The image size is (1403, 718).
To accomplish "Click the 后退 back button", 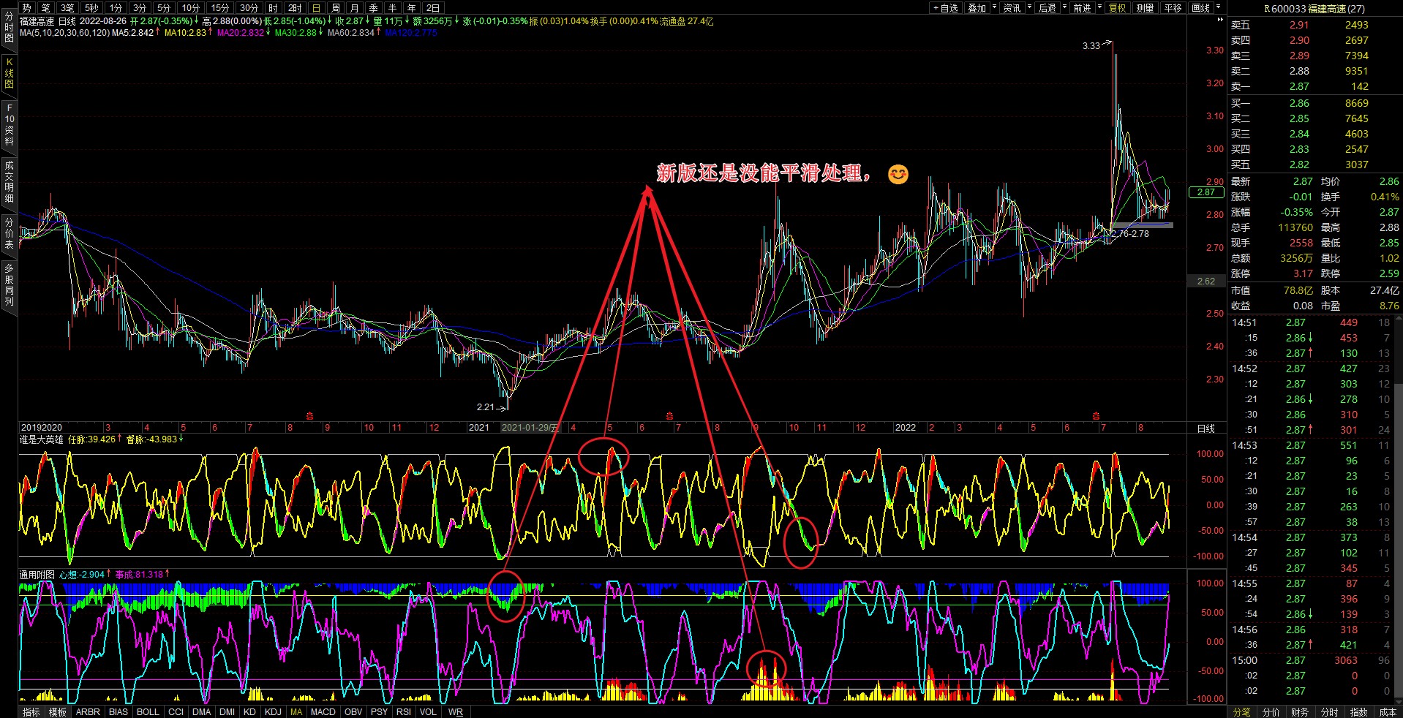I will pos(1047,8).
